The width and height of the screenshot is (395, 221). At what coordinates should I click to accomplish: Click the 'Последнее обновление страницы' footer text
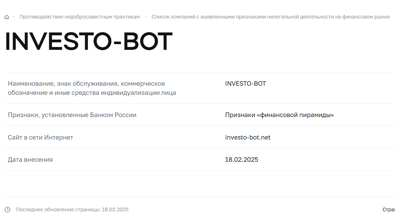click(x=58, y=210)
